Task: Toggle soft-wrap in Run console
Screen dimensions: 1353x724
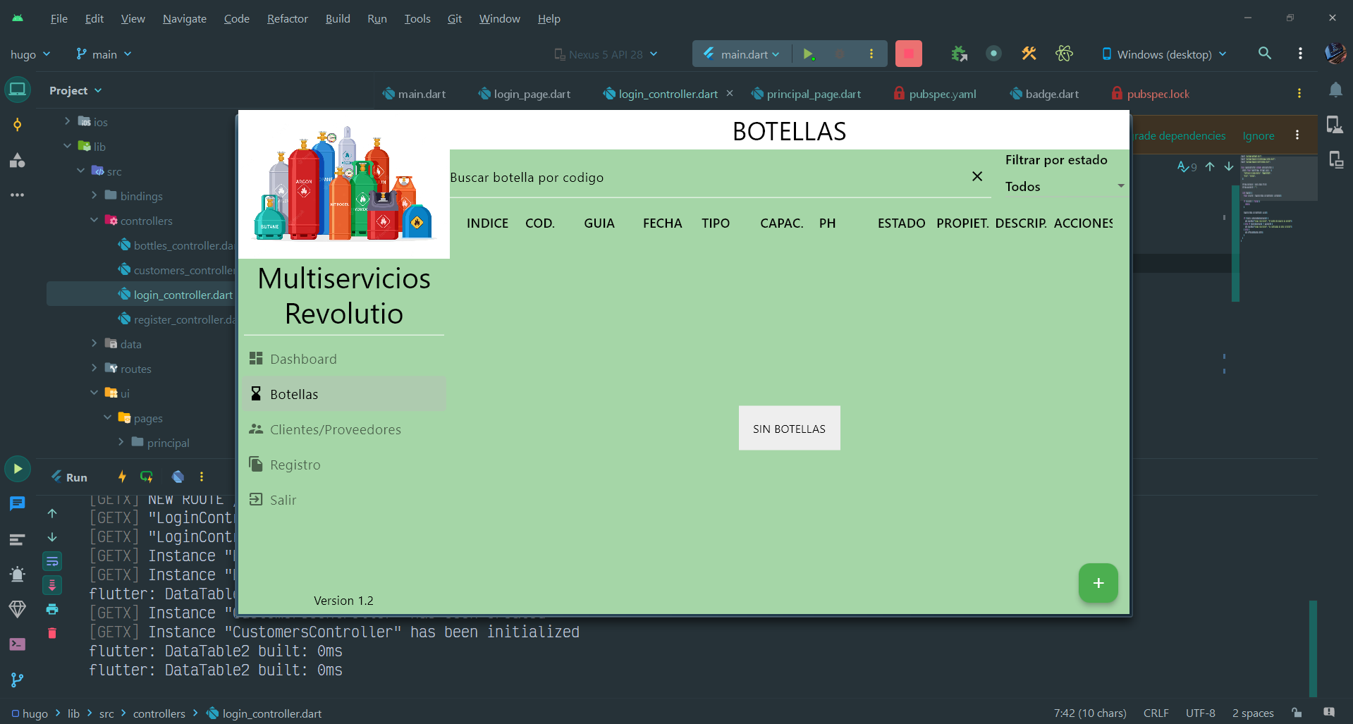Action: [x=52, y=561]
